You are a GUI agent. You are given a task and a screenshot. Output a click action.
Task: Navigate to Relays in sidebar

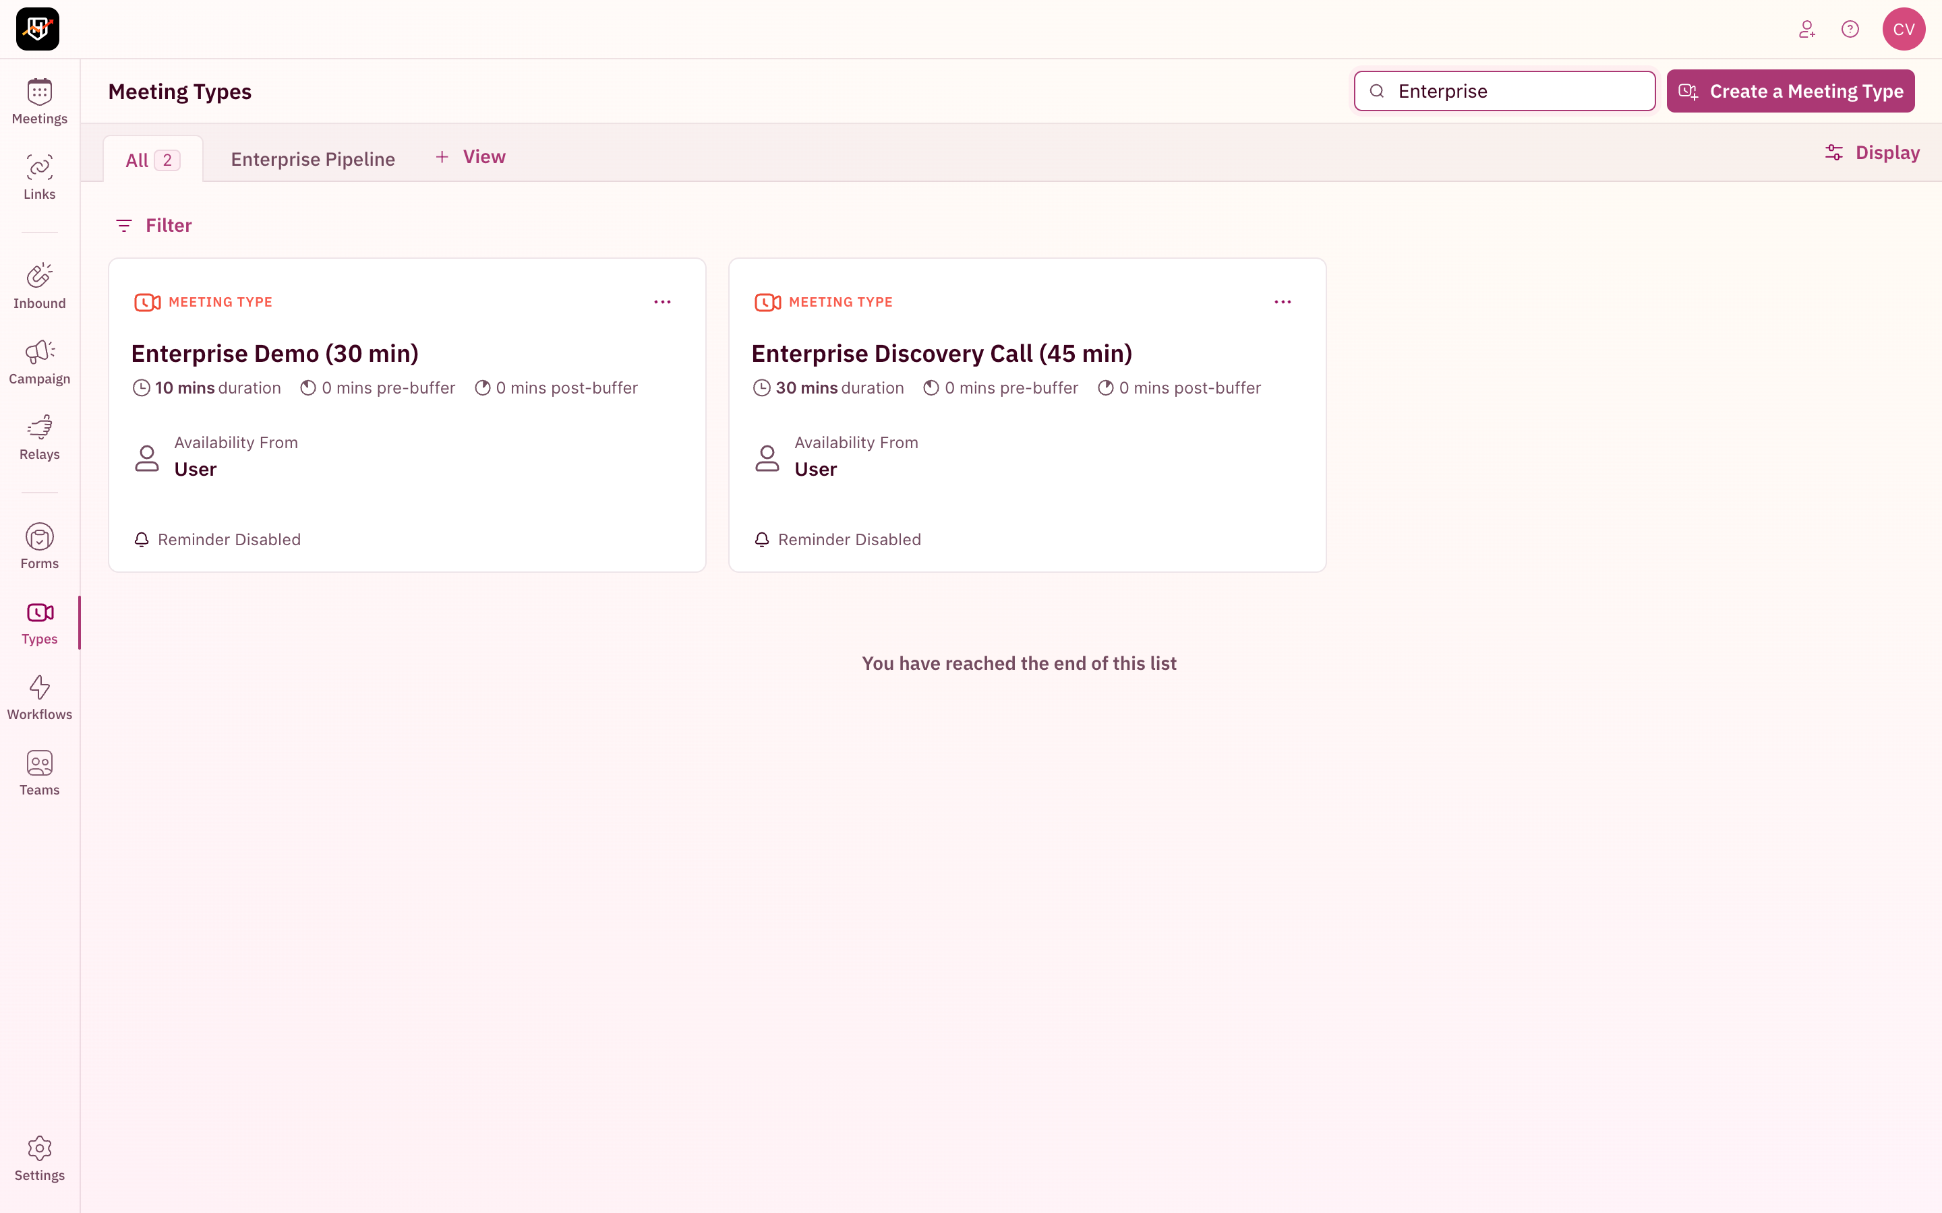[39, 437]
